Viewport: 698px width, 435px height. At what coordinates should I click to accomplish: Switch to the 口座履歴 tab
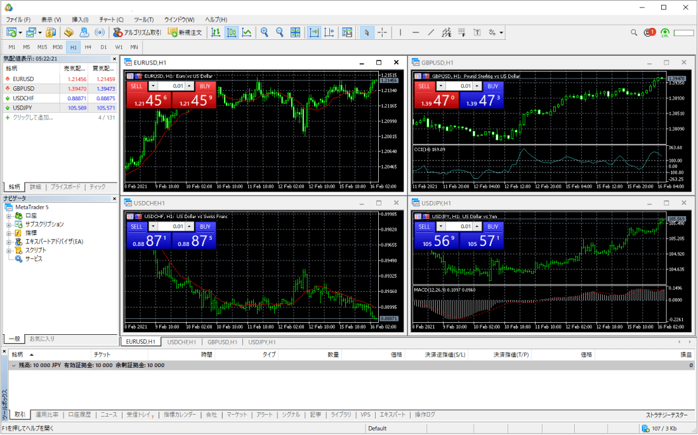point(79,415)
